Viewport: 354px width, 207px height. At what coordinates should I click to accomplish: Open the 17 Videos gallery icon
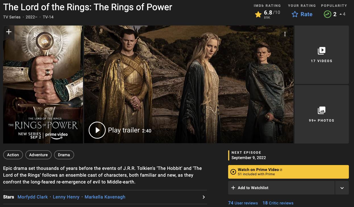click(321, 51)
